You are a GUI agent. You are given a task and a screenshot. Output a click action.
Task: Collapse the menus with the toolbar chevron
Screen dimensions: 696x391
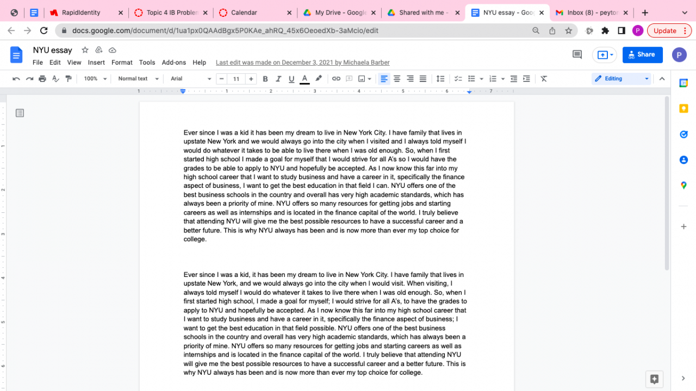pos(662,79)
